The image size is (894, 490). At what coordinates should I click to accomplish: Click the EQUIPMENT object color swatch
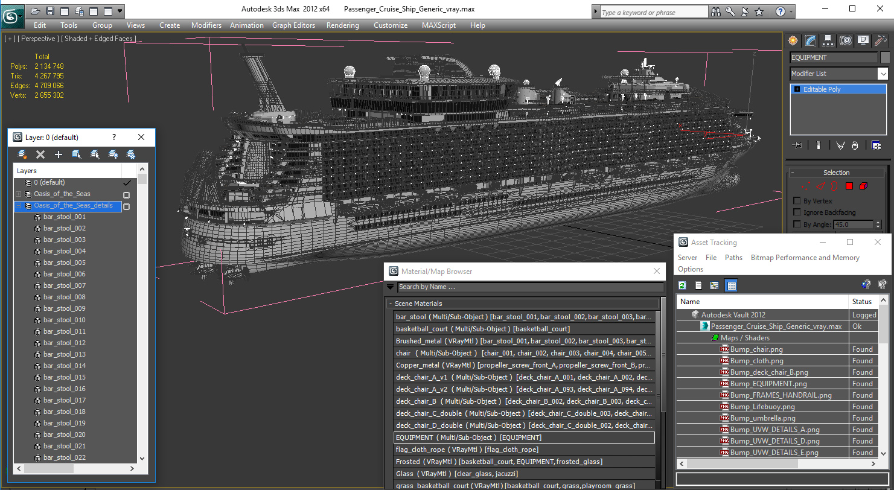point(885,57)
